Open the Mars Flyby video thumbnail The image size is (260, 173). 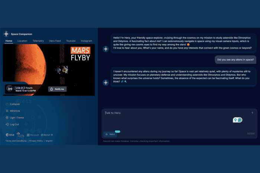[x=49, y=70]
